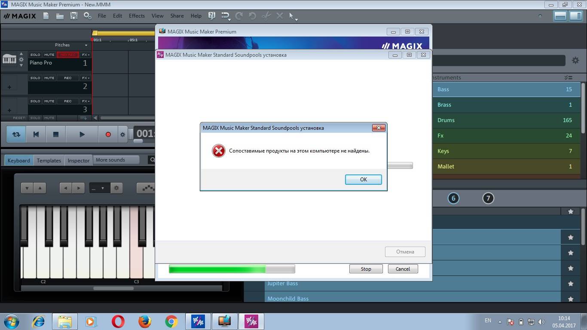The width and height of the screenshot is (587, 330).
Task: Select the mouse pointer tool icon
Action: (x=291, y=16)
